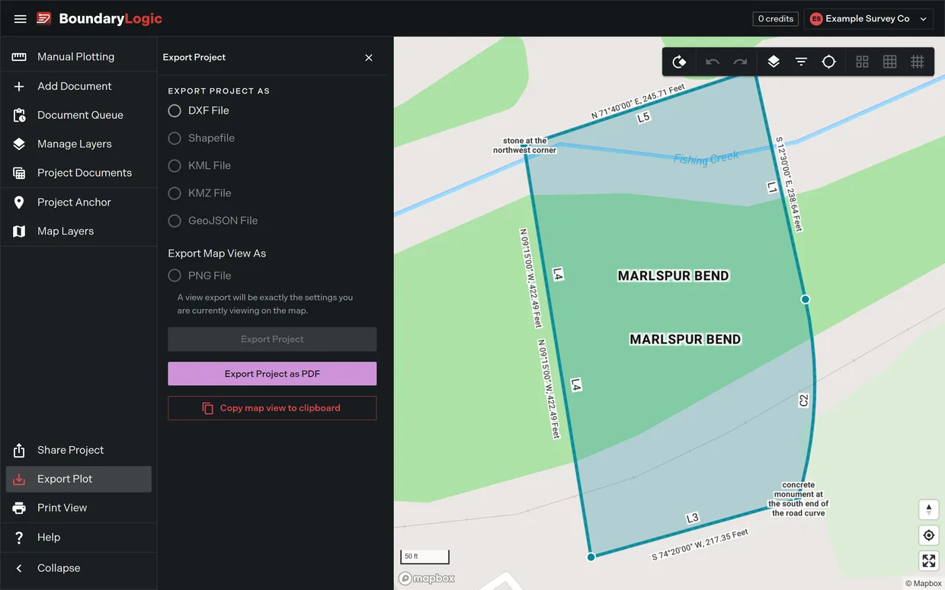Click the Share Project share icon

point(20,450)
